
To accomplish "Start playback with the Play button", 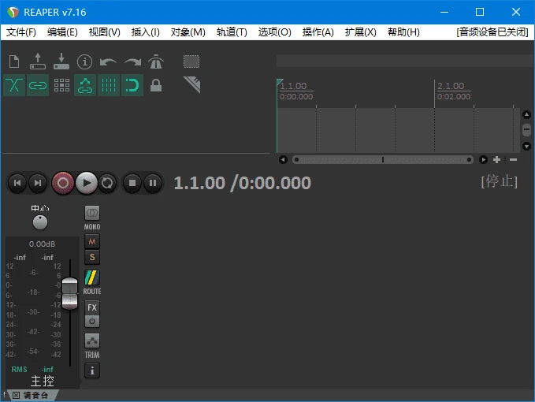I will [x=87, y=183].
